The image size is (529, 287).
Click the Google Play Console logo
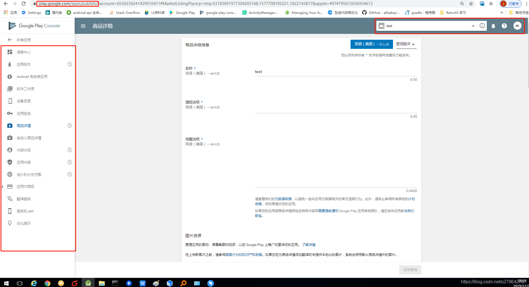click(34, 26)
